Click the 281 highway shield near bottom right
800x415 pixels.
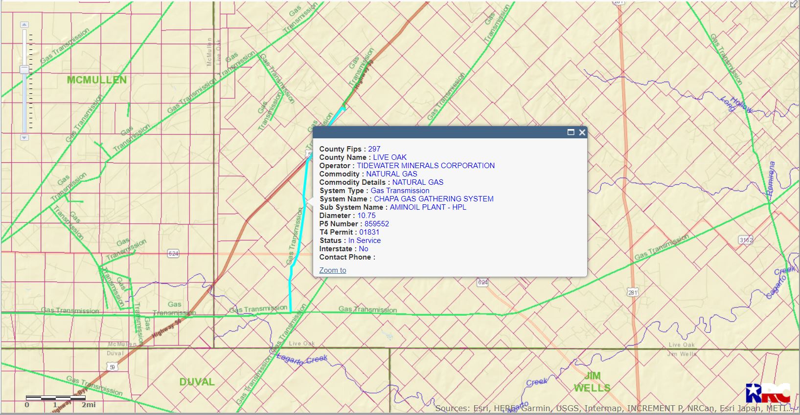coord(633,292)
